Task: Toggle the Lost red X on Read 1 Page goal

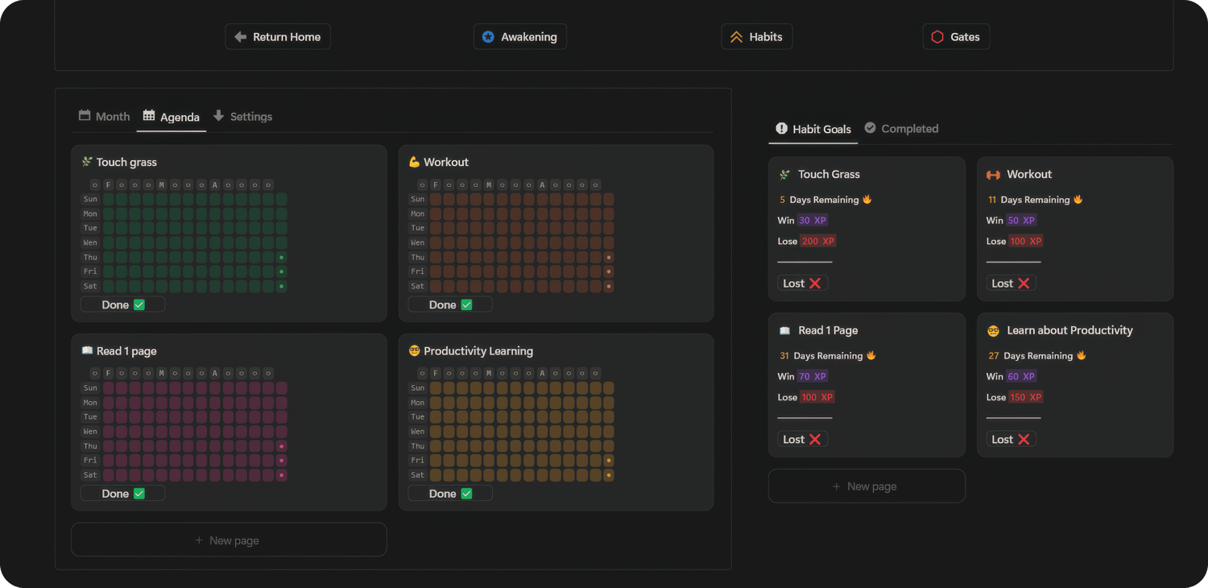Action: pos(815,440)
